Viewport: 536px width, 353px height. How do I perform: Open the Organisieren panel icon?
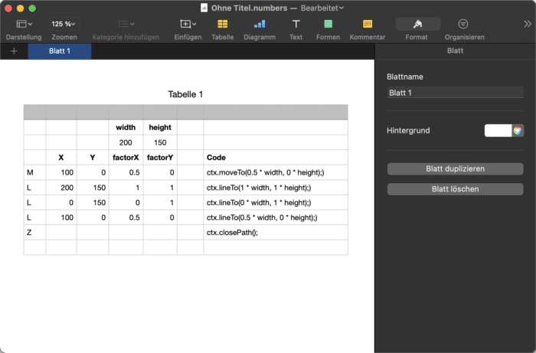click(x=463, y=24)
